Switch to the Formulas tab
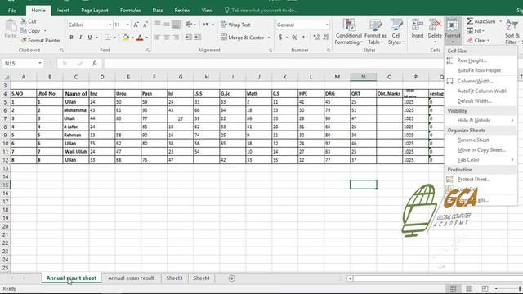The image size is (523, 294). [x=131, y=11]
